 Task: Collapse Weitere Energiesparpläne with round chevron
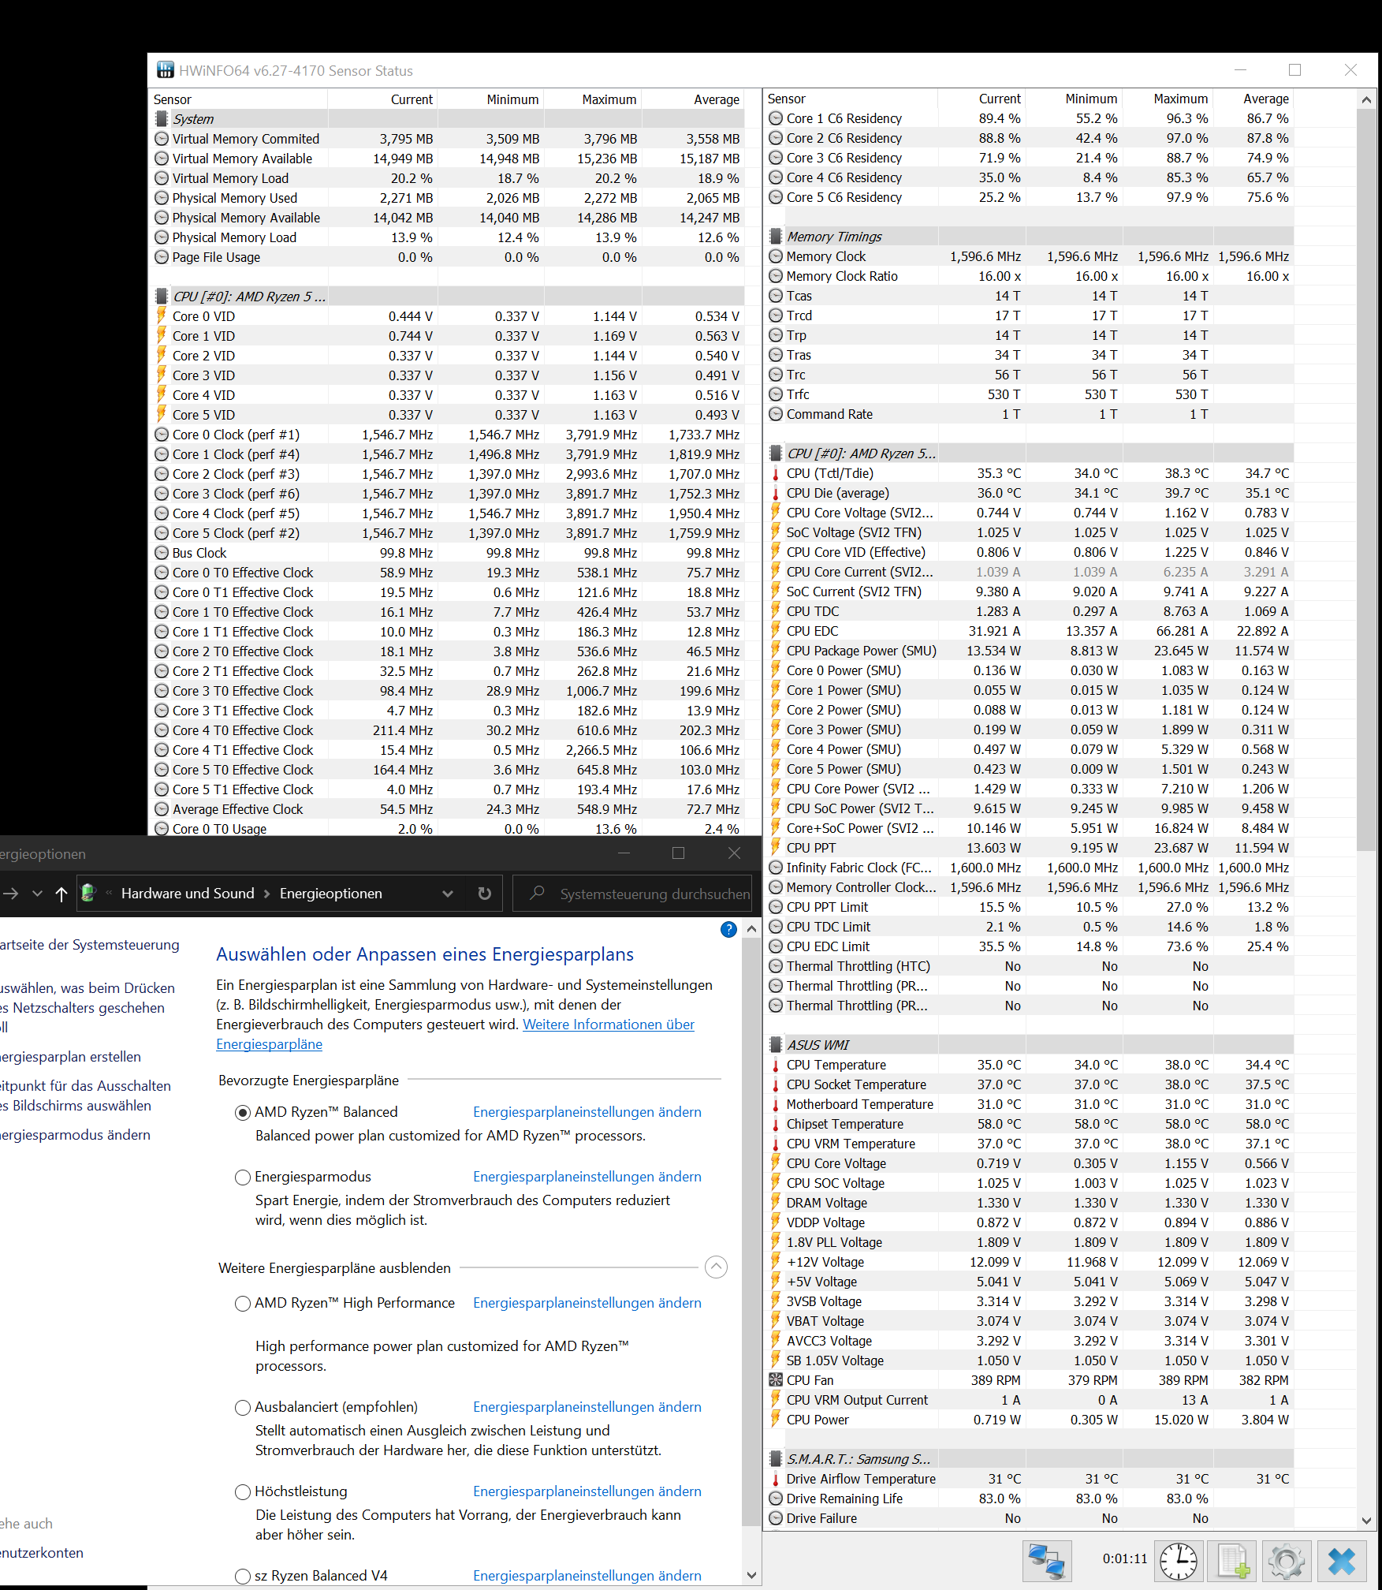point(716,1267)
